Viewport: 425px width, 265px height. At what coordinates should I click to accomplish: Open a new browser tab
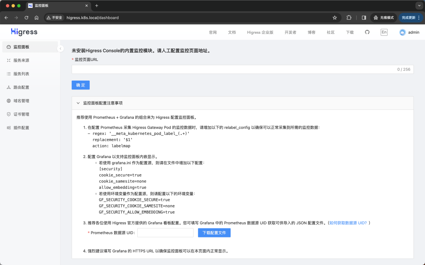click(x=96, y=6)
